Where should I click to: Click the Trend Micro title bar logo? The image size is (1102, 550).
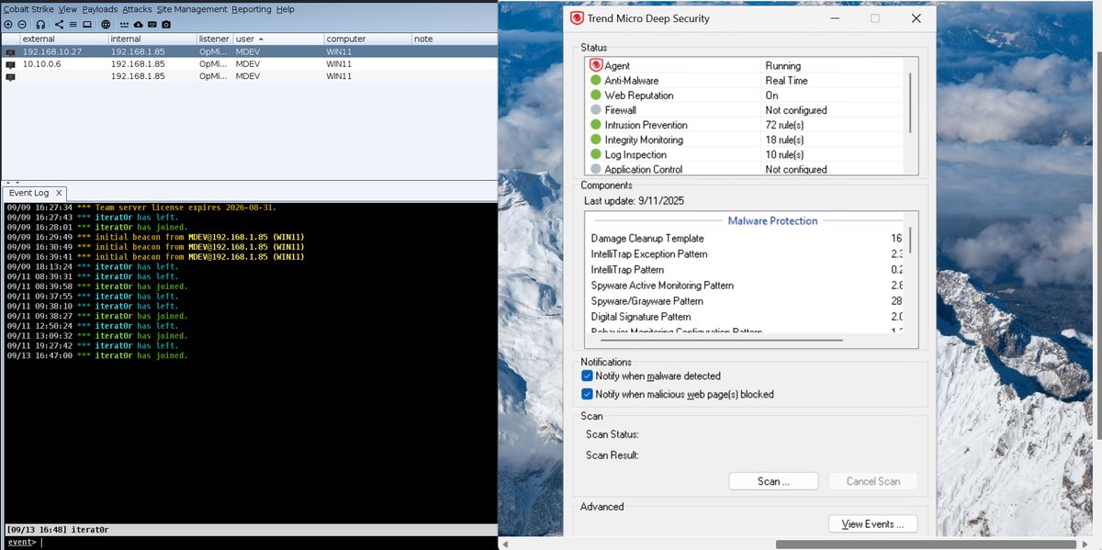[577, 18]
